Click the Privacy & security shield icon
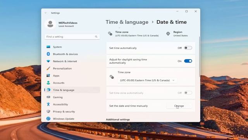The image size is (248, 140). coord(48,112)
